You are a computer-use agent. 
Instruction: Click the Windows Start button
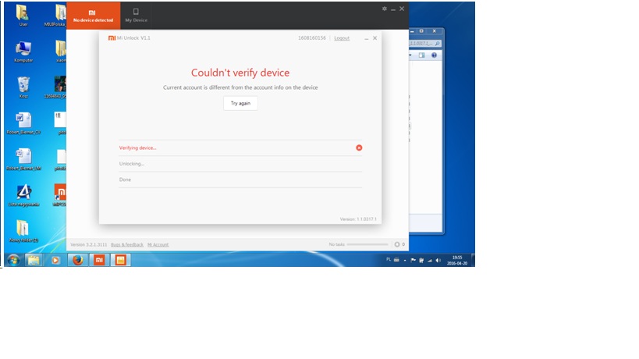(x=13, y=260)
